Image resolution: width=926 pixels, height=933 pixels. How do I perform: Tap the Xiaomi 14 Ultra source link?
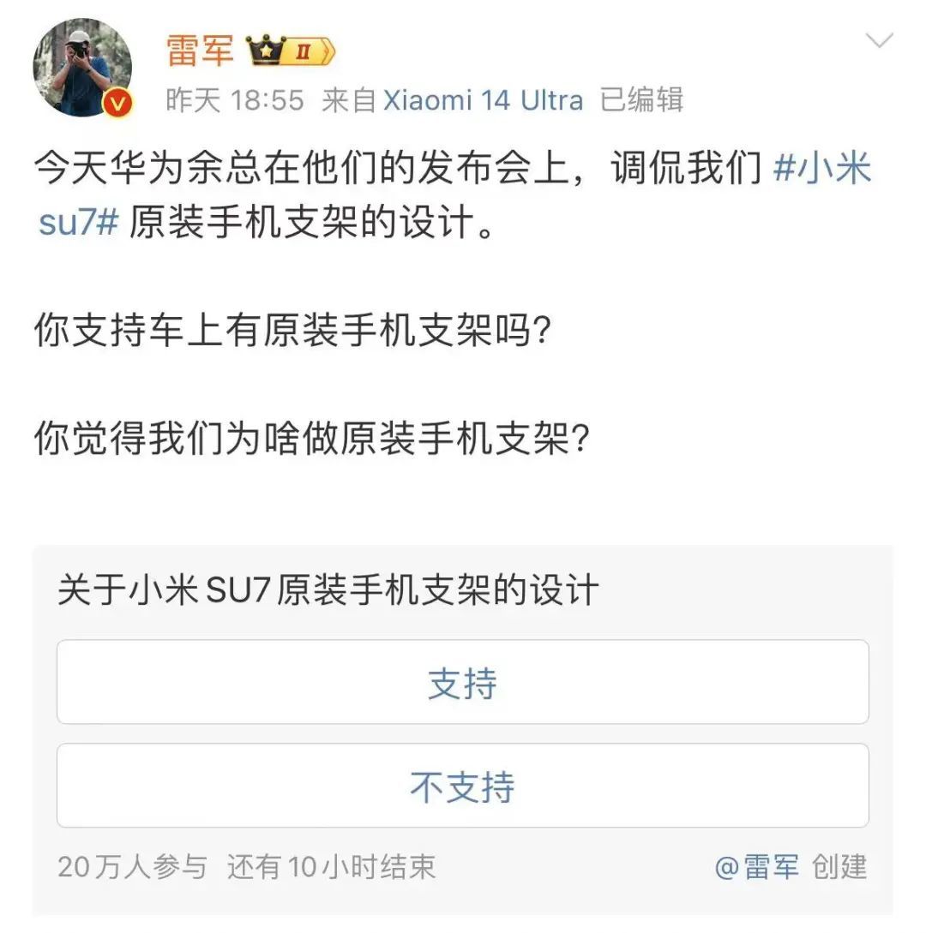(x=483, y=100)
